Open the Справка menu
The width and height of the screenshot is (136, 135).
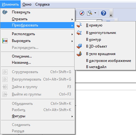coord(42,4)
